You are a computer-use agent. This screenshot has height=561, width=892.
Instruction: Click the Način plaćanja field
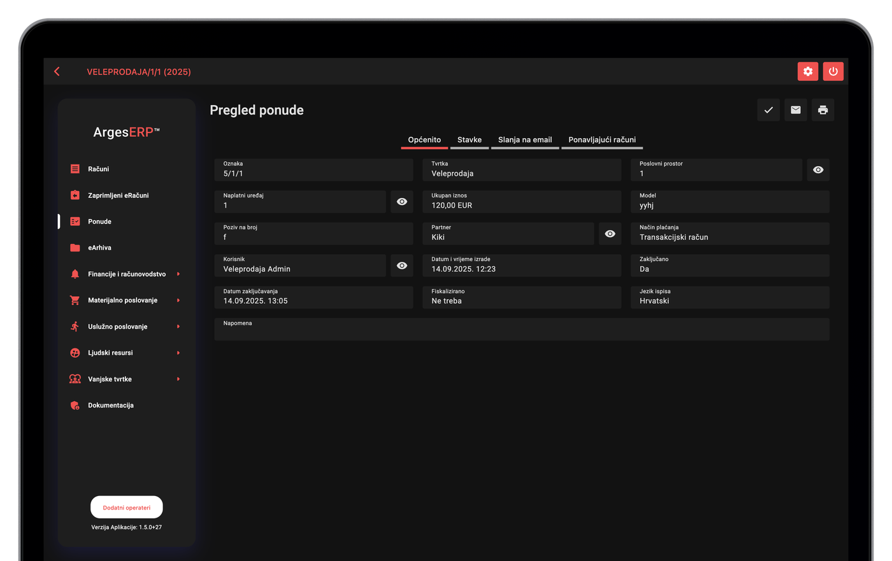click(730, 234)
